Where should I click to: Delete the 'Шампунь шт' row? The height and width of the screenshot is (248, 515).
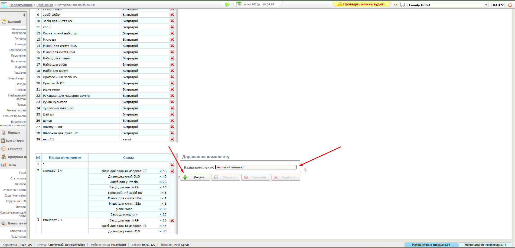pyautogui.click(x=172, y=127)
